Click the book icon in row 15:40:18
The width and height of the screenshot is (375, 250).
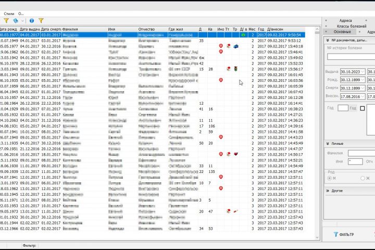tap(229, 46)
